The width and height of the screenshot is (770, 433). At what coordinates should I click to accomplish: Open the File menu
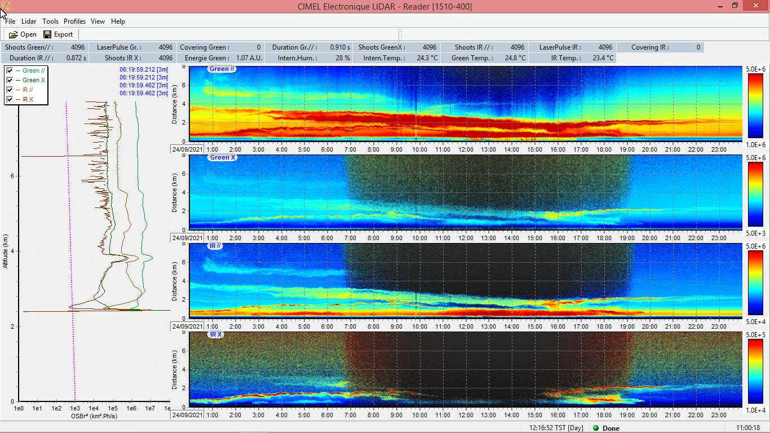pyautogui.click(x=10, y=21)
